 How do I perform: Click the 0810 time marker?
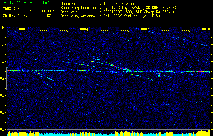point(206,29)
